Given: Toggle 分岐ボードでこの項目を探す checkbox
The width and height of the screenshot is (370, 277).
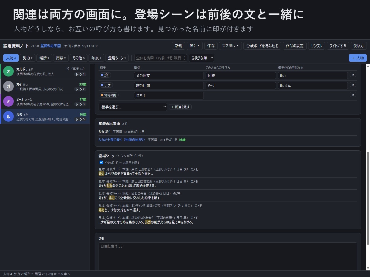Looking at the screenshot, I should coord(101,163).
